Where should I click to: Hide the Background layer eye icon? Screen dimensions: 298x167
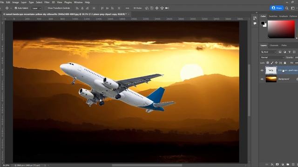click(x=262, y=79)
